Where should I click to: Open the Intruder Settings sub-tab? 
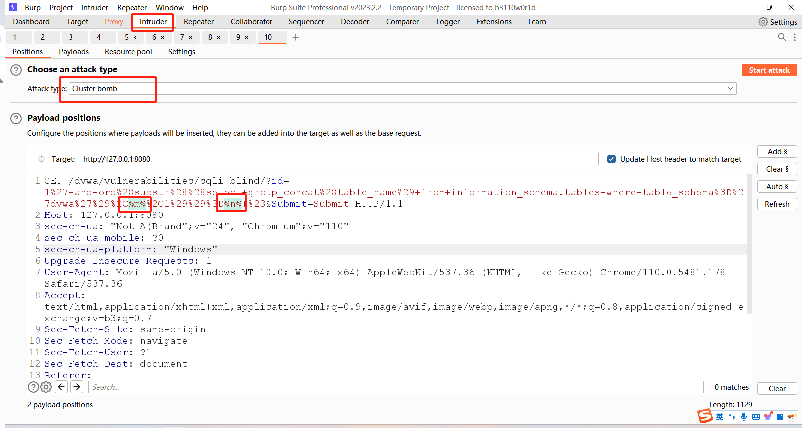coord(182,52)
